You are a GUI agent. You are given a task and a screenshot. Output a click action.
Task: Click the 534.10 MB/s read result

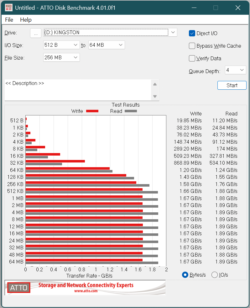click(223, 163)
